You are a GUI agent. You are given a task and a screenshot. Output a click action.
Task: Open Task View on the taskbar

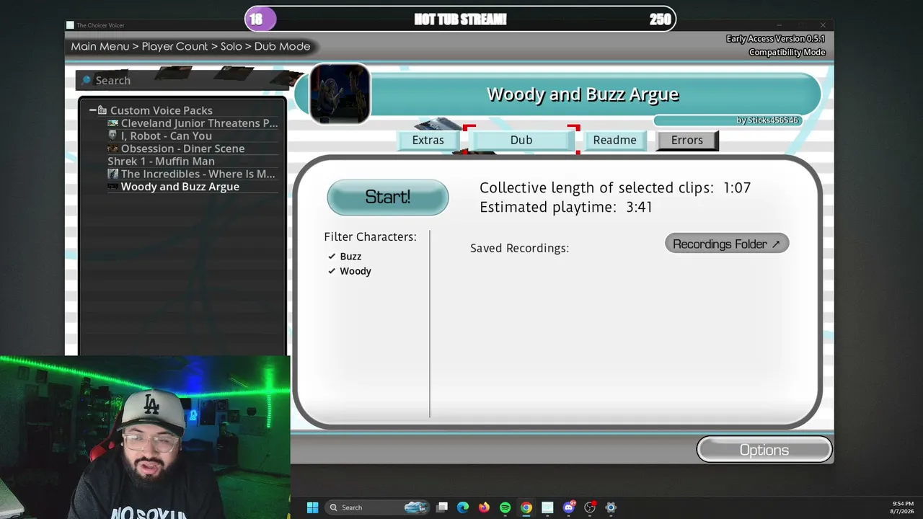point(442,507)
